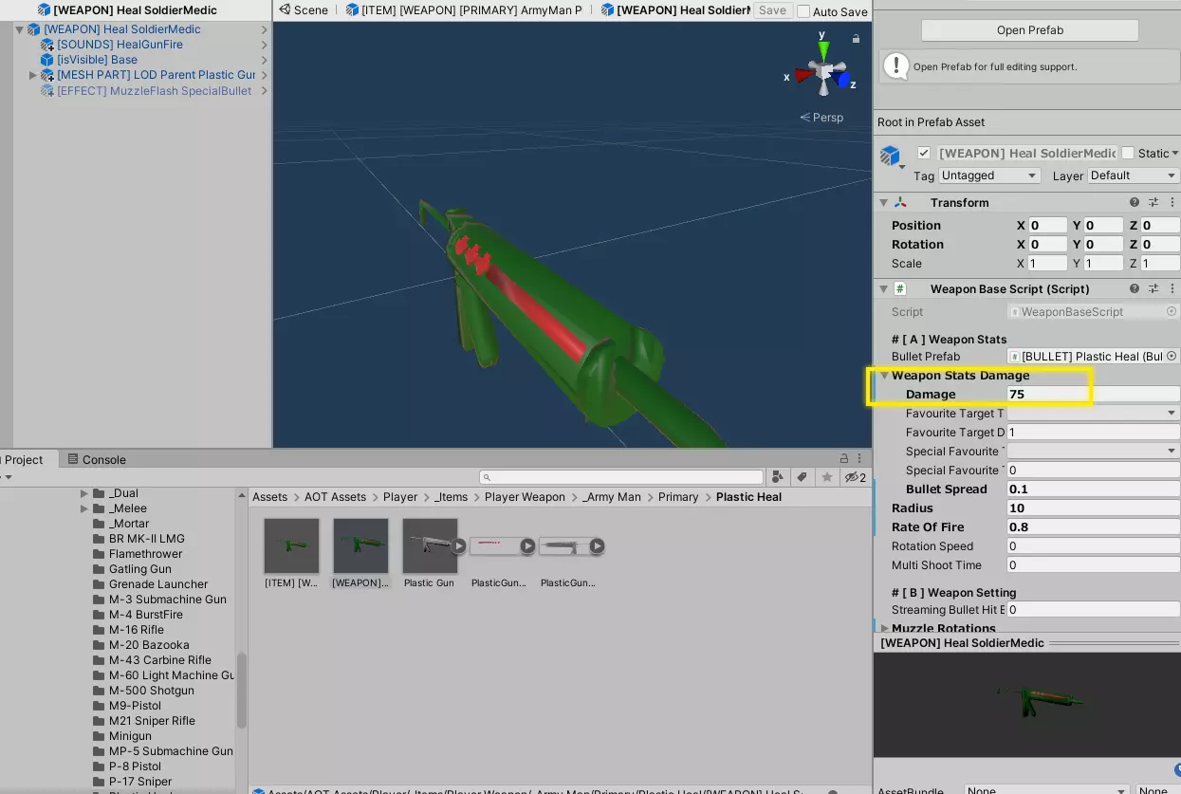Open Weapon Base Script preset settings icon
The image size is (1181, 794).
pos(1153,289)
